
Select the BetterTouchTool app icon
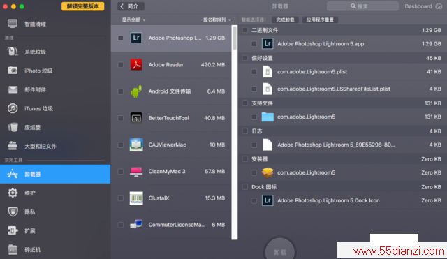[x=136, y=118]
